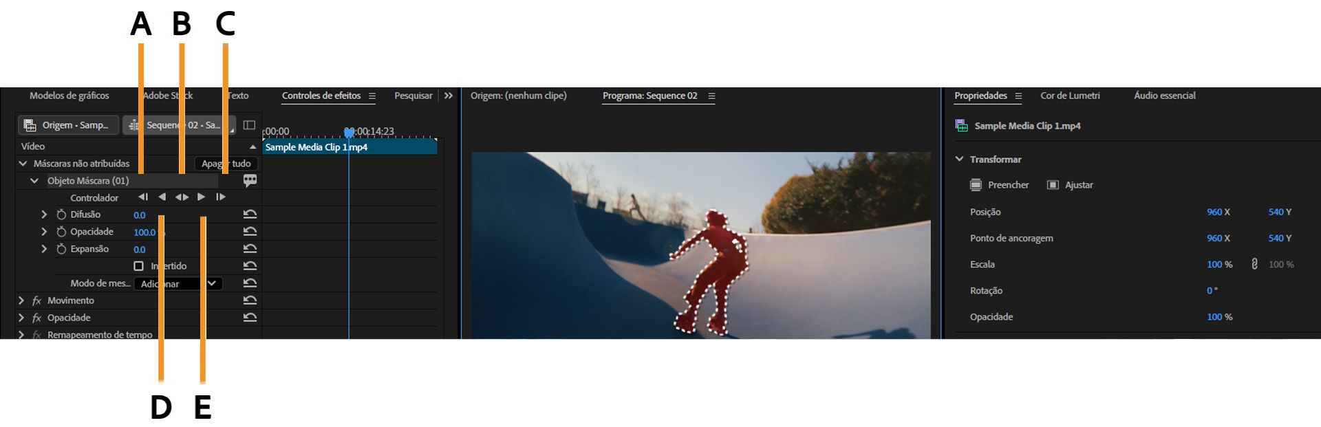Image resolution: width=1321 pixels, height=427 pixels.
Task: Toggle Difusão animation stopwatch
Action: point(61,215)
